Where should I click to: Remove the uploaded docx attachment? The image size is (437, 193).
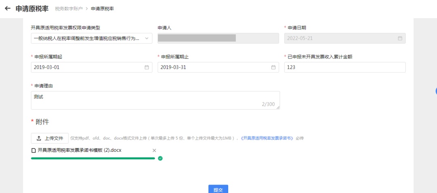154,151
